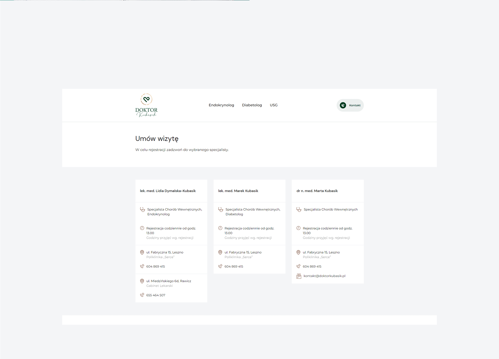The width and height of the screenshot is (499, 359).
Task: Click the envelope icon next to email address
Action: tap(299, 276)
